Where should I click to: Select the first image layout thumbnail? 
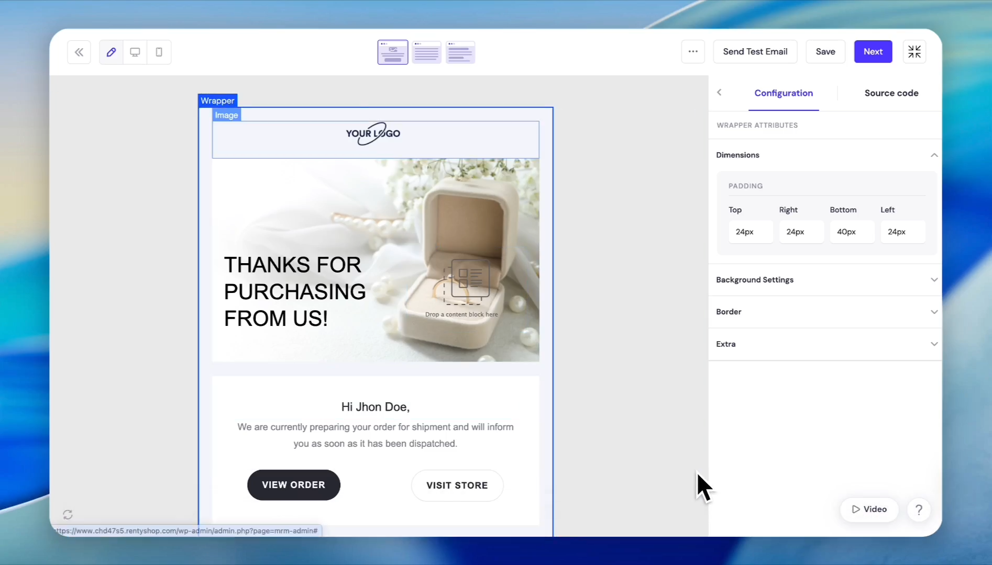(393, 52)
